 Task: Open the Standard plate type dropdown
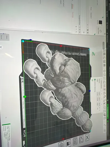point(91,15)
